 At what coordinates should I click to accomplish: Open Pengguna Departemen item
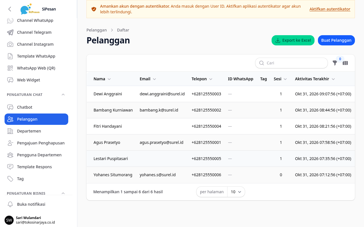36,155
